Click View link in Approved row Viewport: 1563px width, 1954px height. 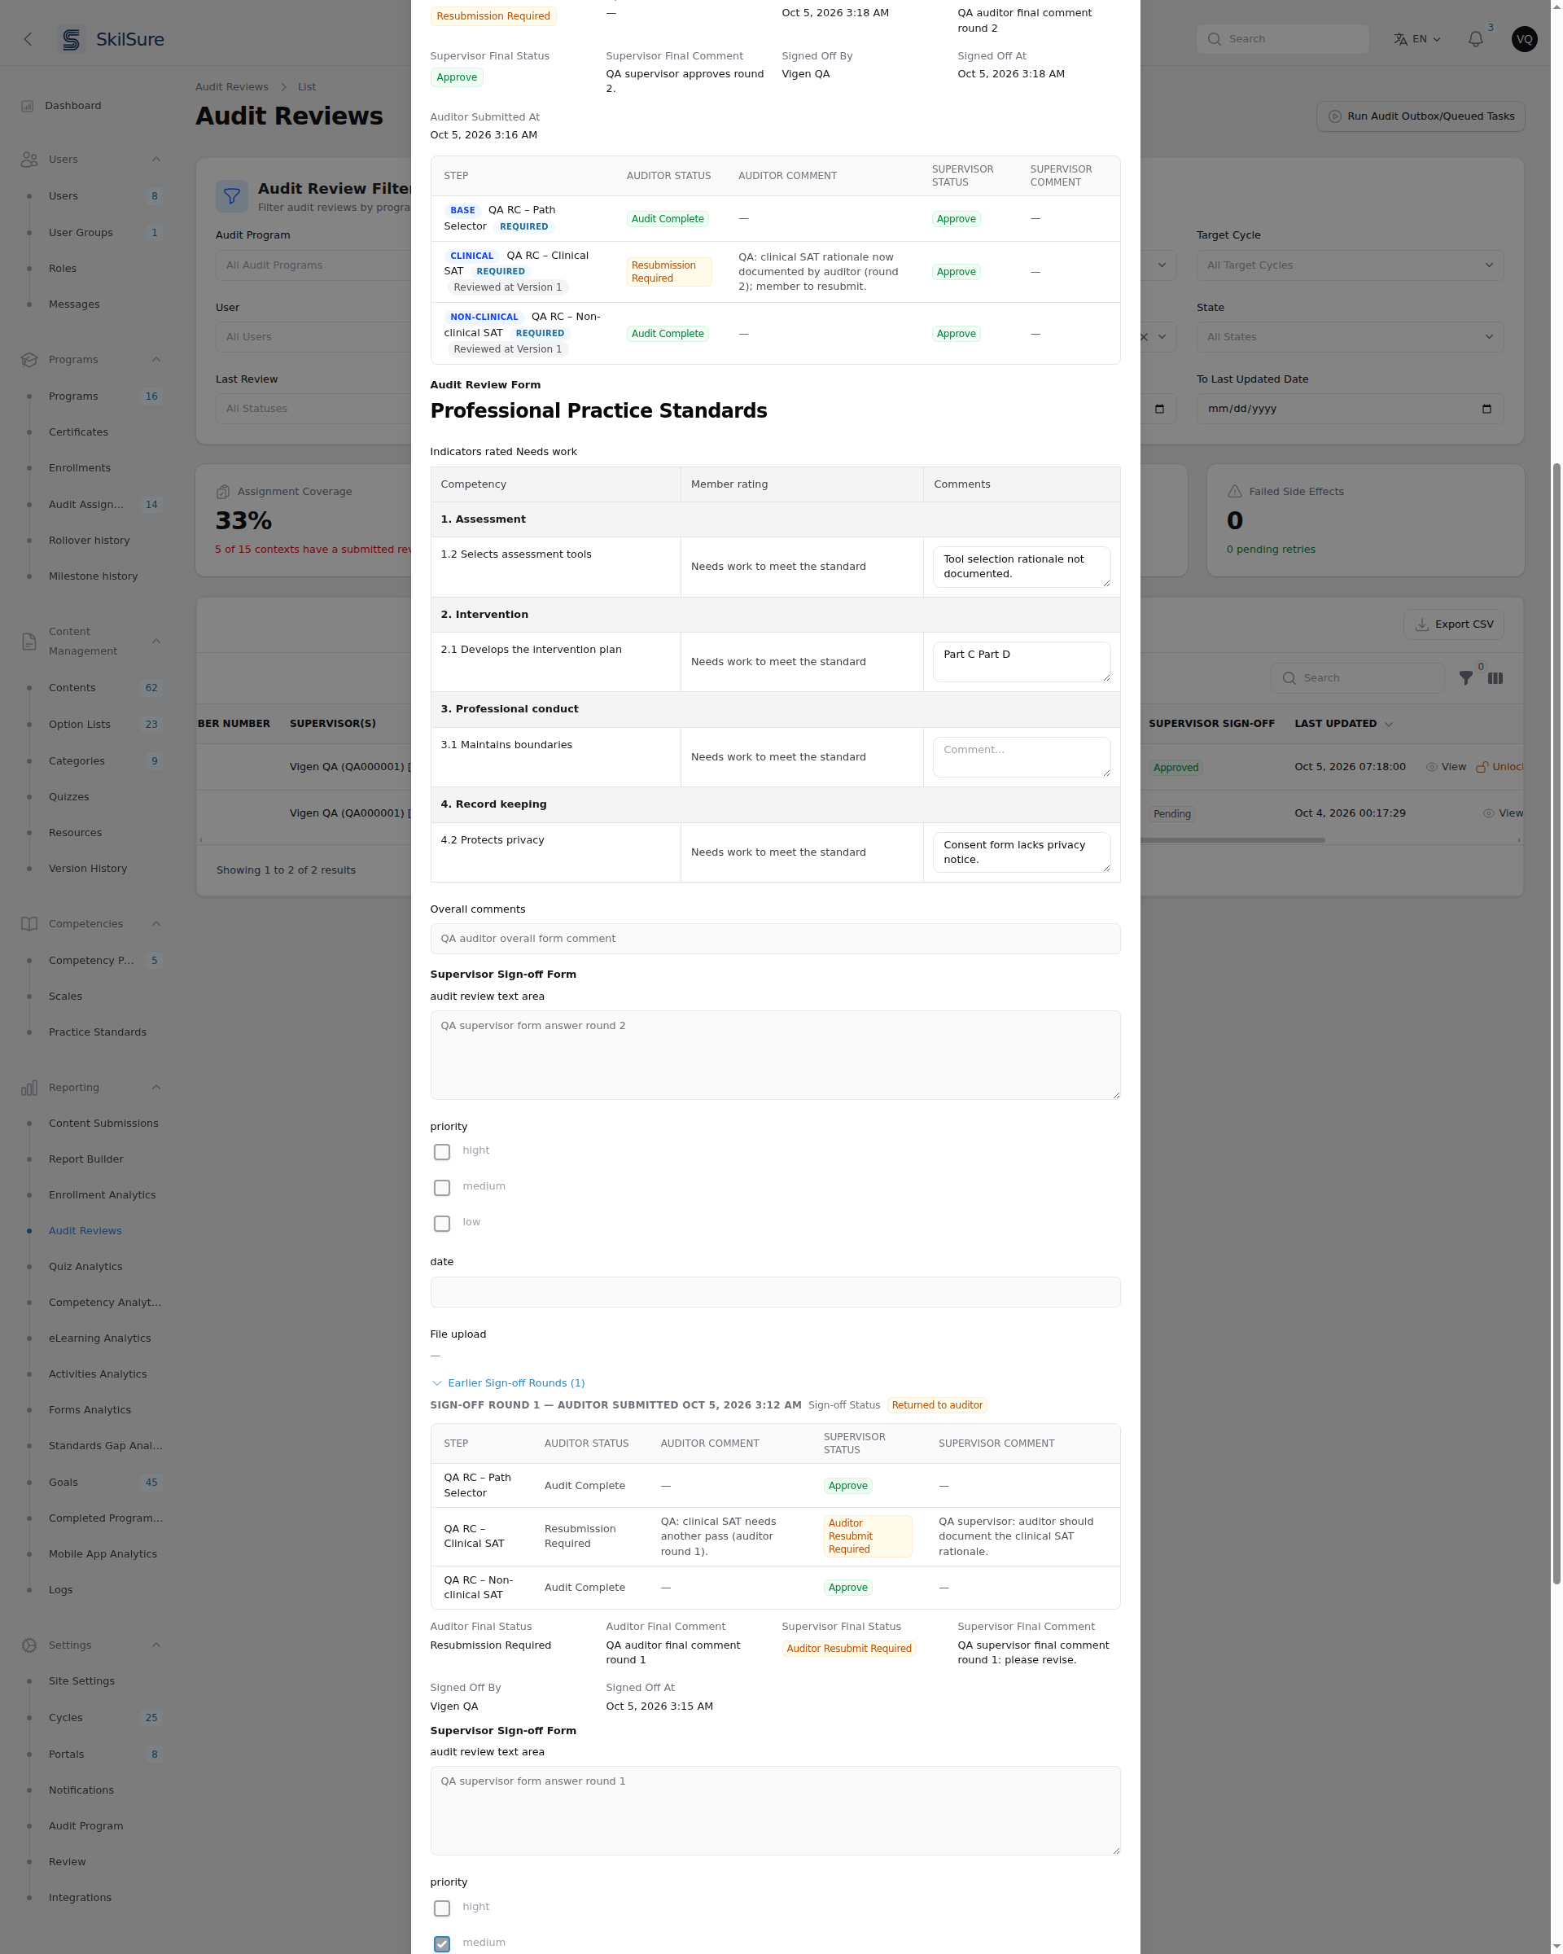1446,767
